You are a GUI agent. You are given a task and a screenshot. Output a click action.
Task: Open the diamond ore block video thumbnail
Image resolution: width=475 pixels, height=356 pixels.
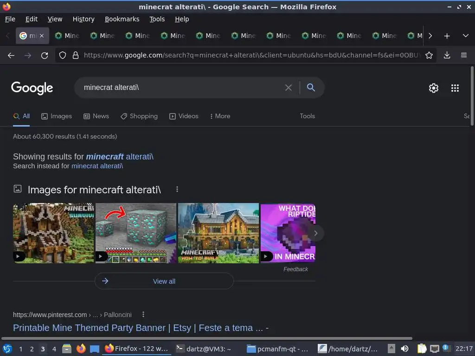[136, 233]
